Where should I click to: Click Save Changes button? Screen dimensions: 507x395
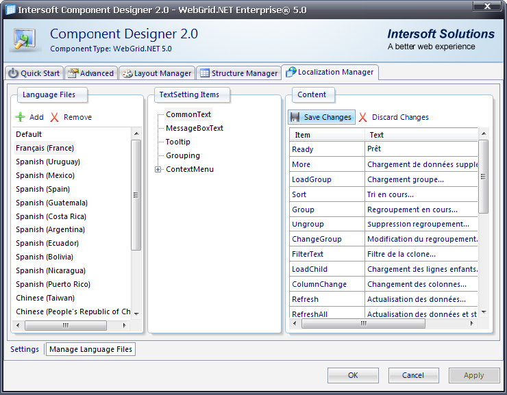tap(321, 117)
